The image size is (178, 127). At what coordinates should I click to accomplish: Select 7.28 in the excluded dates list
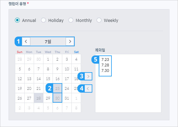click(105, 65)
